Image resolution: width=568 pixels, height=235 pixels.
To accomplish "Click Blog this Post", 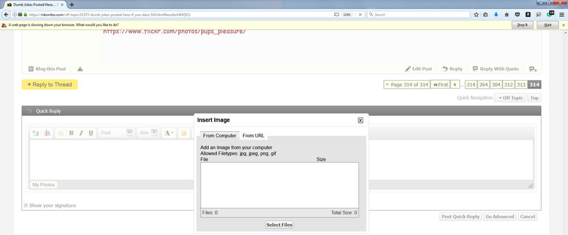I will pos(47,69).
